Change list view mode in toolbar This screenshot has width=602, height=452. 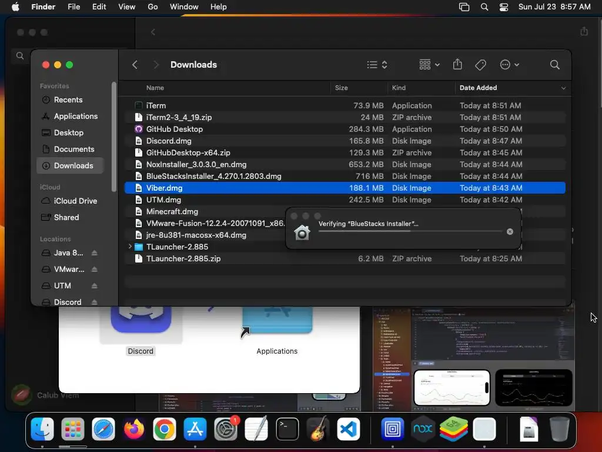[377, 65]
